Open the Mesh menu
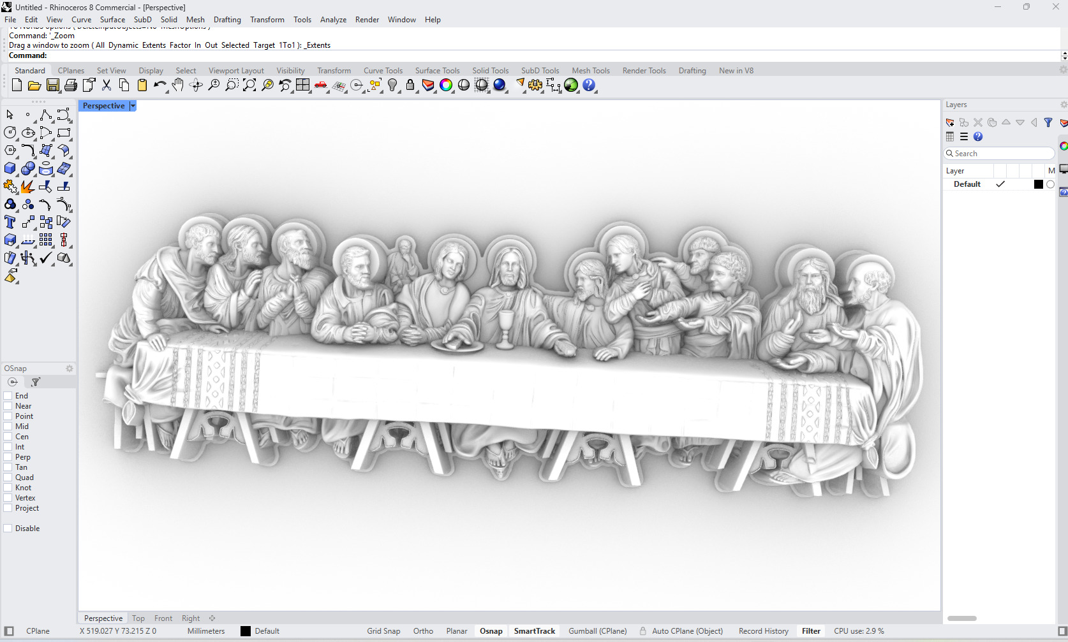 [195, 20]
